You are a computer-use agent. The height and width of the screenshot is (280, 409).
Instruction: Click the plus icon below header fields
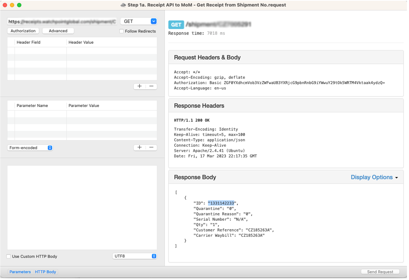coord(140,86)
